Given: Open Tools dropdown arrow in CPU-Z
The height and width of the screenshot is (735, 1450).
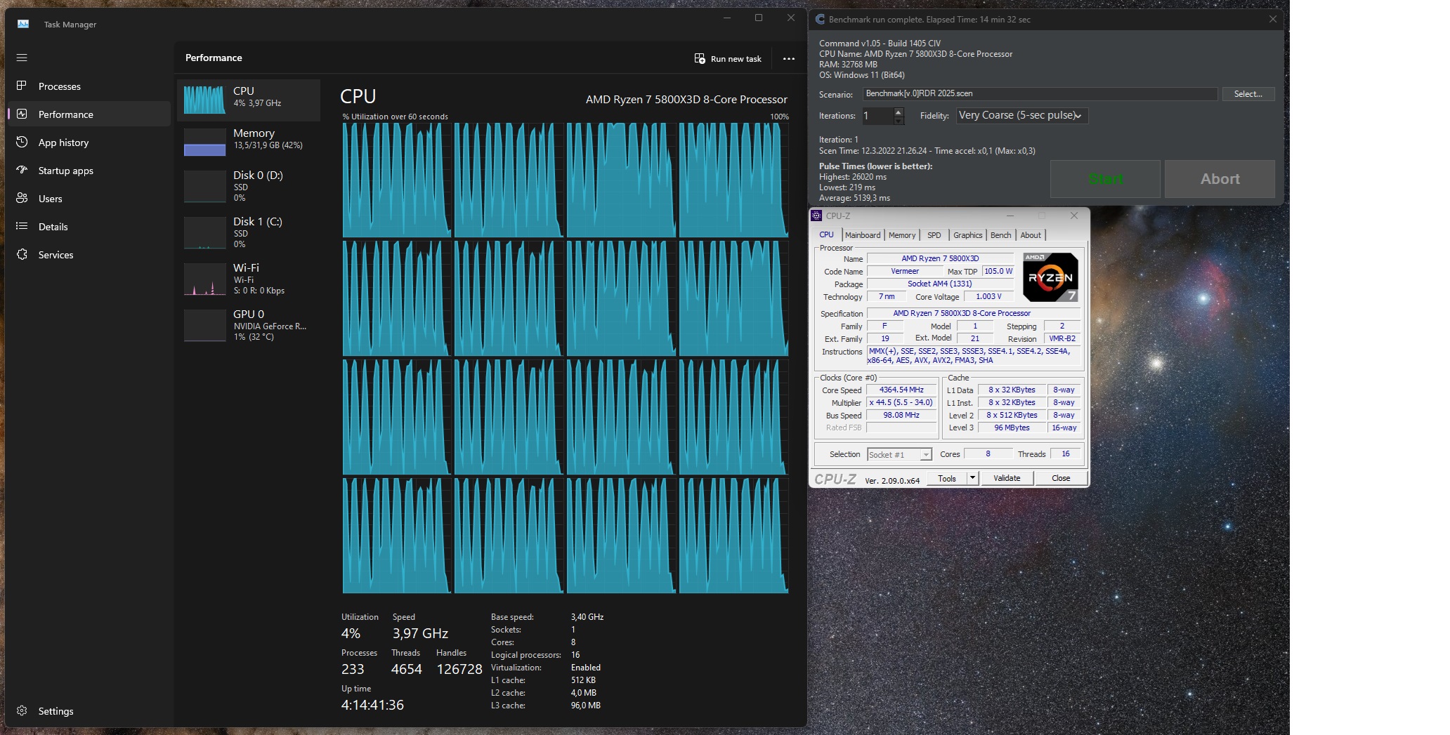Looking at the screenshot, I should click(x=973, y=479).
